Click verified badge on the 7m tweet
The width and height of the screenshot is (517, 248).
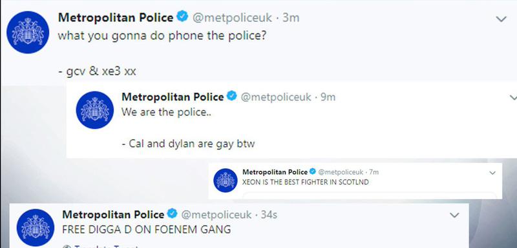pos(313,172)
